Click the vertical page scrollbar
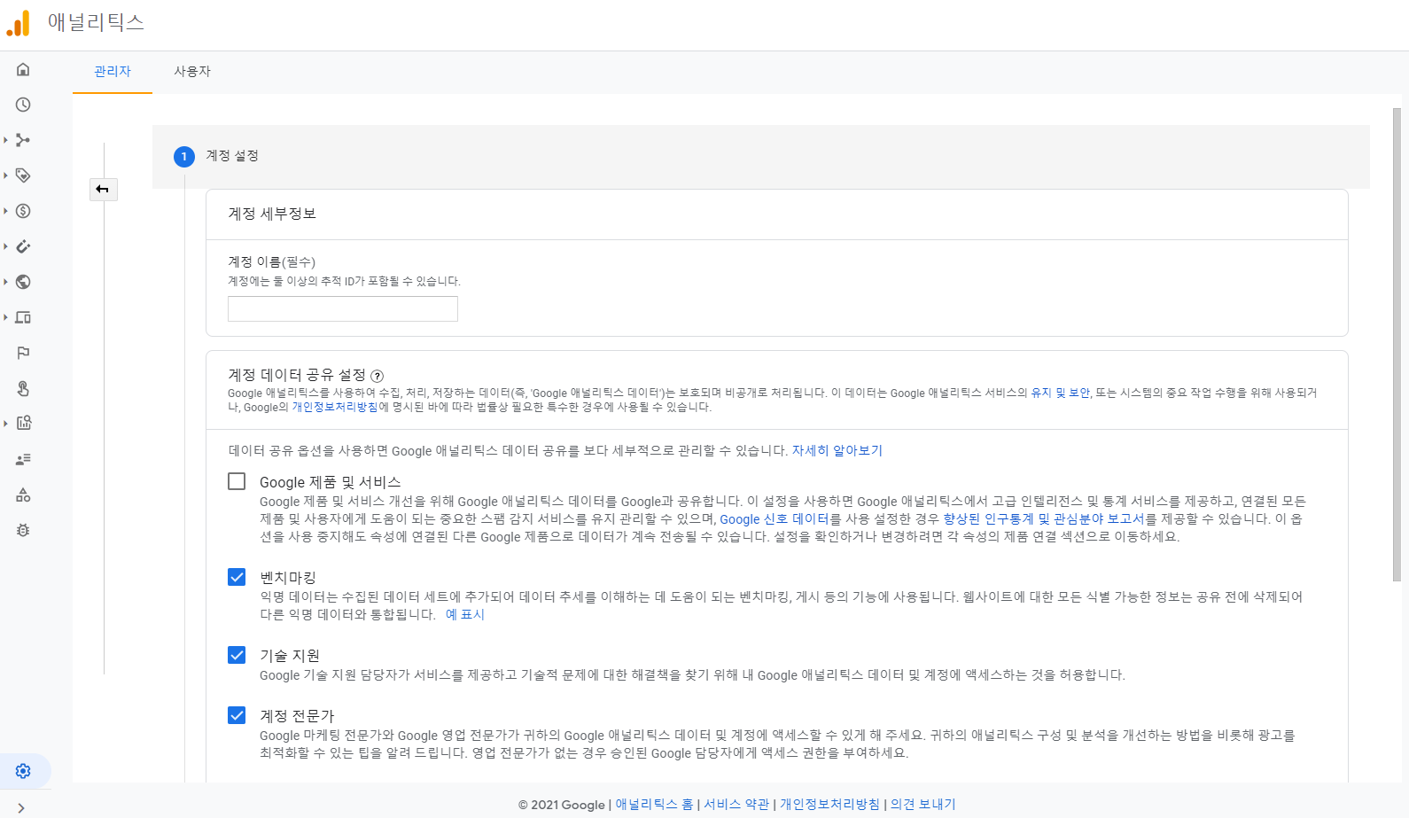 coord(1397,346)
